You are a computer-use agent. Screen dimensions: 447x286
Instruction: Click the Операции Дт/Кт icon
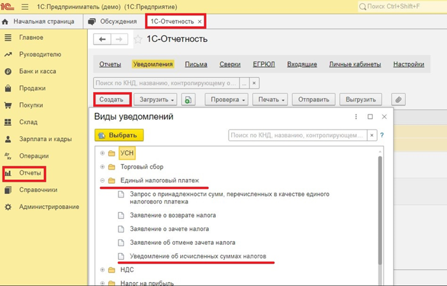point(8,156)
